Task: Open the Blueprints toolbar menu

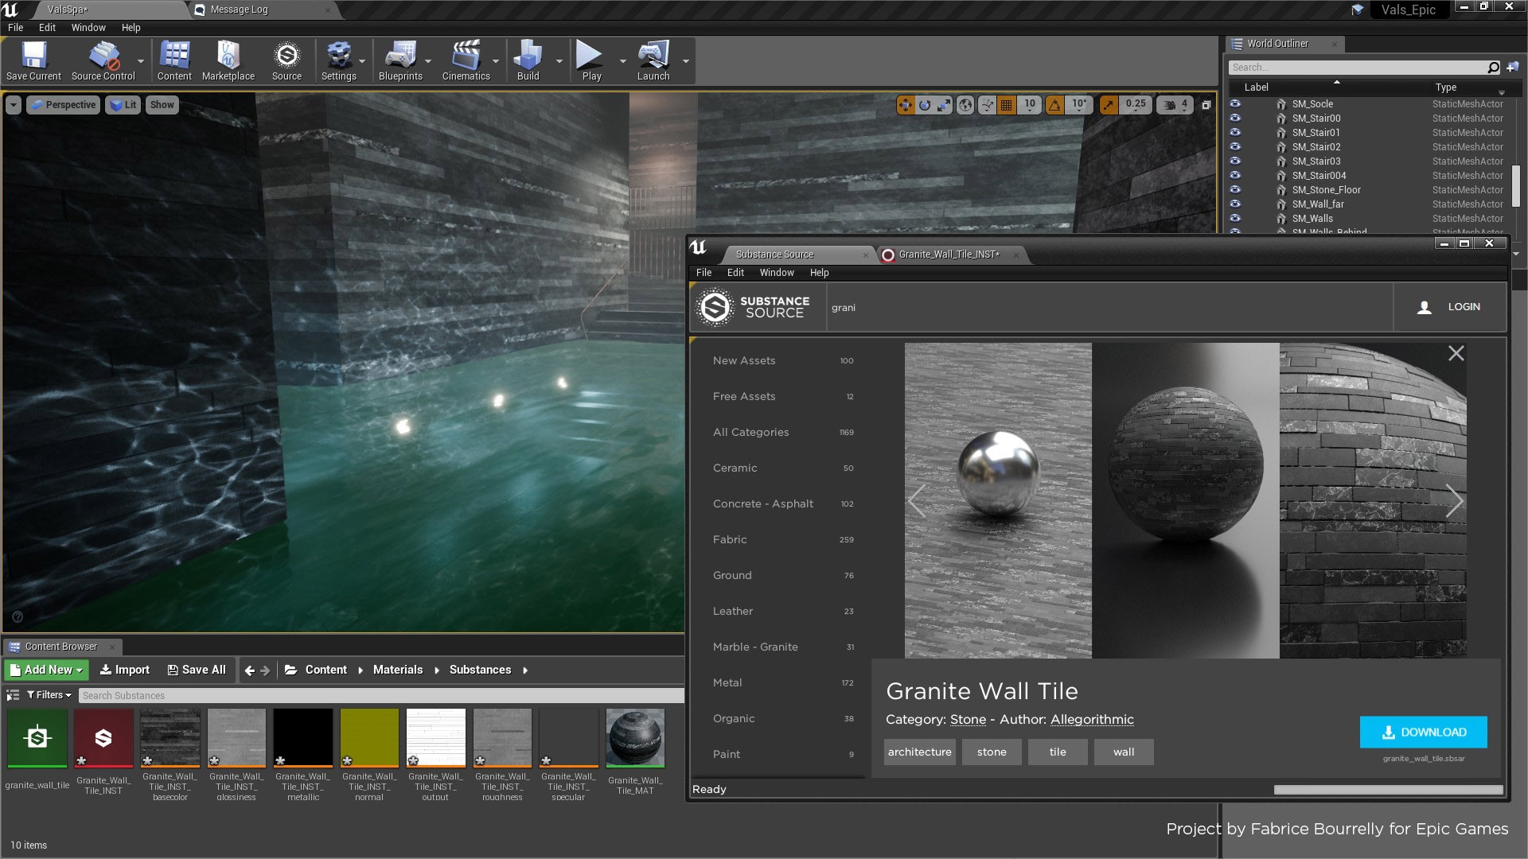Action: click(400, 60)
